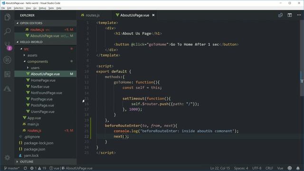Open AboutUsPage.vue in components folder
304x171 pixels.
[x=46, y=74]
